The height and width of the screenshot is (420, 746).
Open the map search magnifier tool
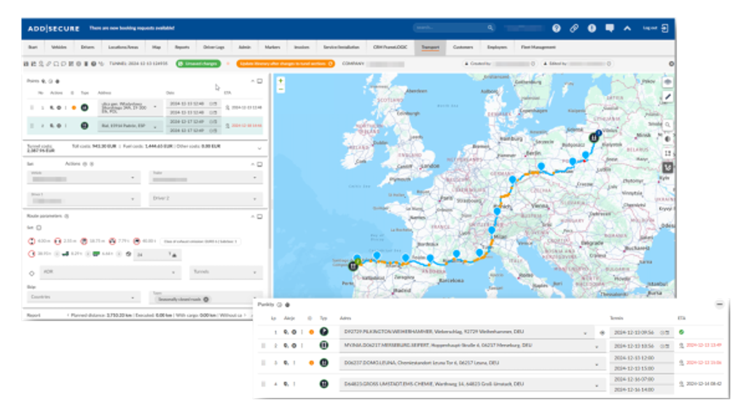pyautogui.click(x=668, y=124)
